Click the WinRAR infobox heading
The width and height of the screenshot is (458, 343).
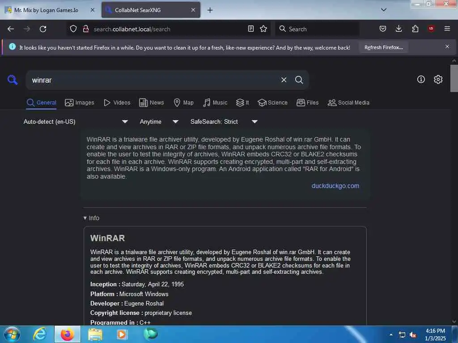click(x=107, y=238)
